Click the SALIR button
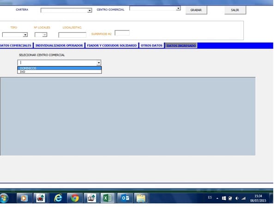277x208 pixels. tap(235, 10)
